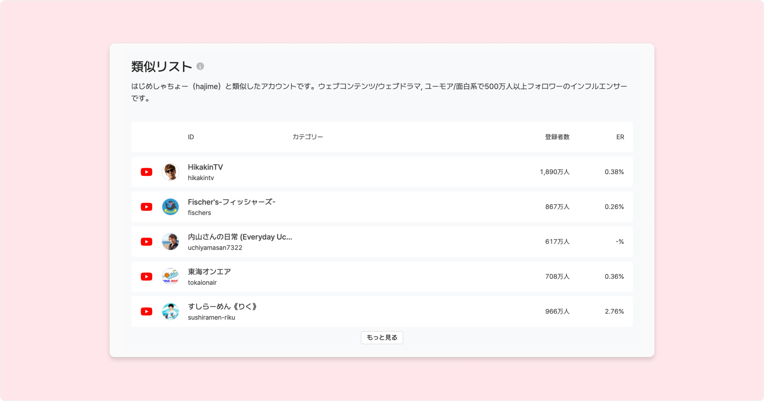Viewport: 764px width, 401px height.
Task: Open the HikakinTV channel name link
Action: click(x=205, y=167)
